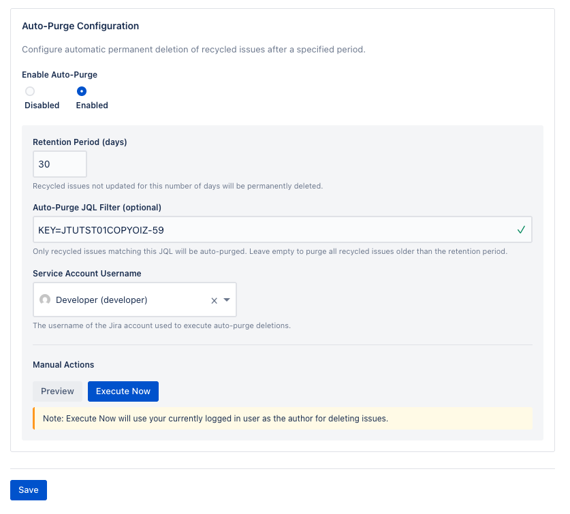Focus the Retention Period days field
The width and height of the screenshot is (570, 514).
[59, 164]
